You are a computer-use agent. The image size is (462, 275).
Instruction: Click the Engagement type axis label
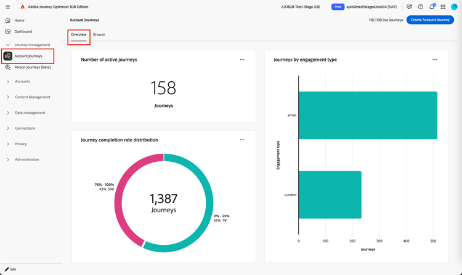tap(278, 155)
